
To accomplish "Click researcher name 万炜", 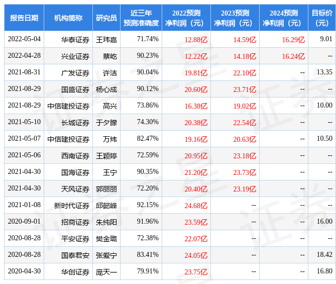I will [110, 139].
